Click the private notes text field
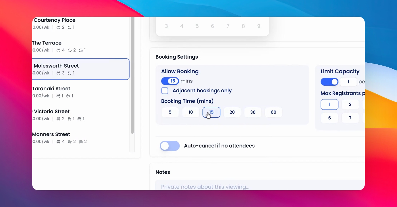Image resolution: width=397 pixels, height=207 pixels. tap(260, 185)
